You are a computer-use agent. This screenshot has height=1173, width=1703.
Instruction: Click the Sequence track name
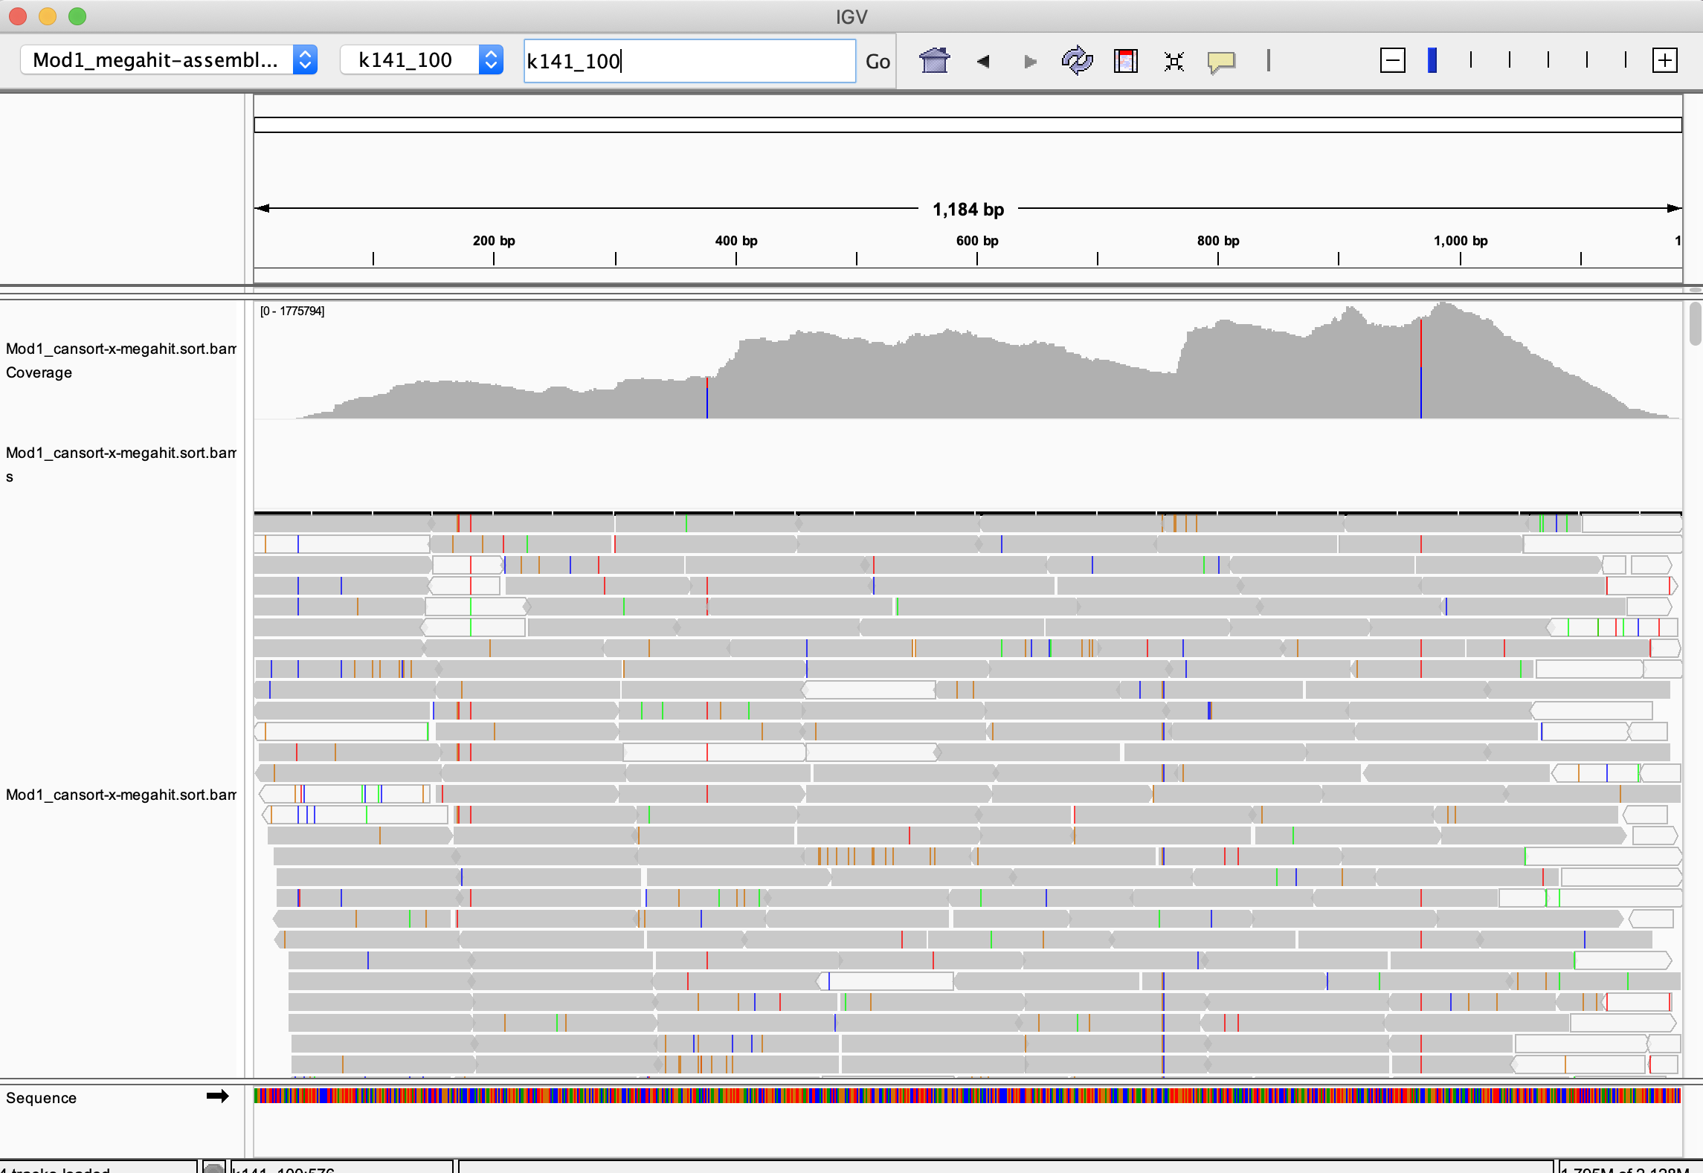(x=42, y=1098)
